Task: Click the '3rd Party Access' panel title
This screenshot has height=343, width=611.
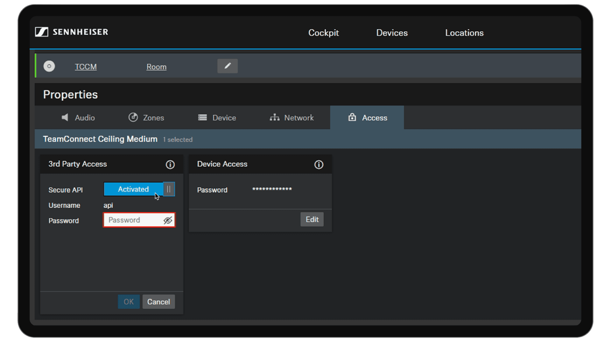Action: [x=78, y=164]
